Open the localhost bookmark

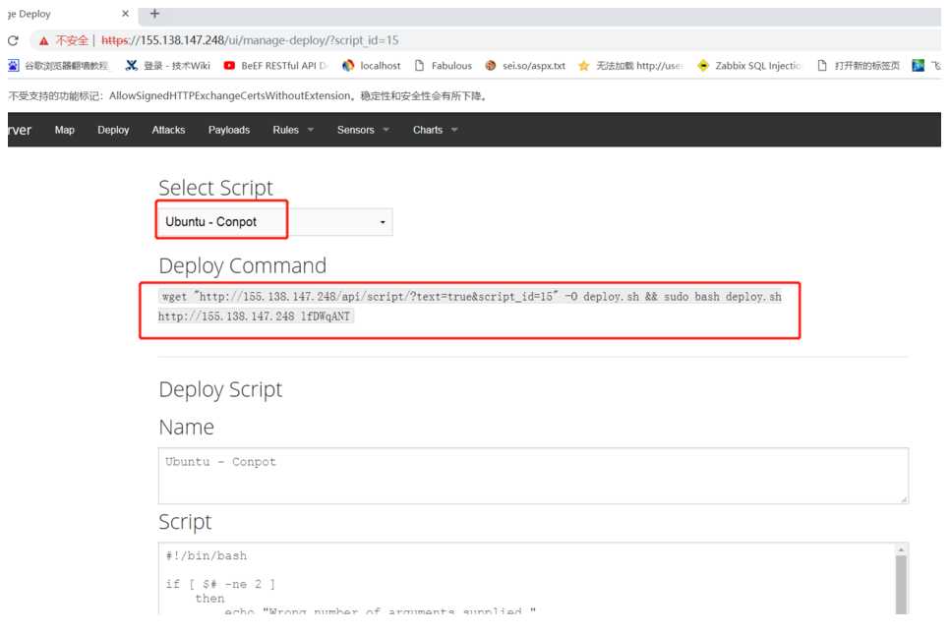tap(372, 66)
